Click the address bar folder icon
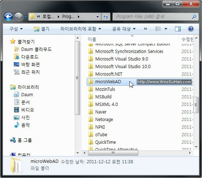202x178 pixels. 32,17
